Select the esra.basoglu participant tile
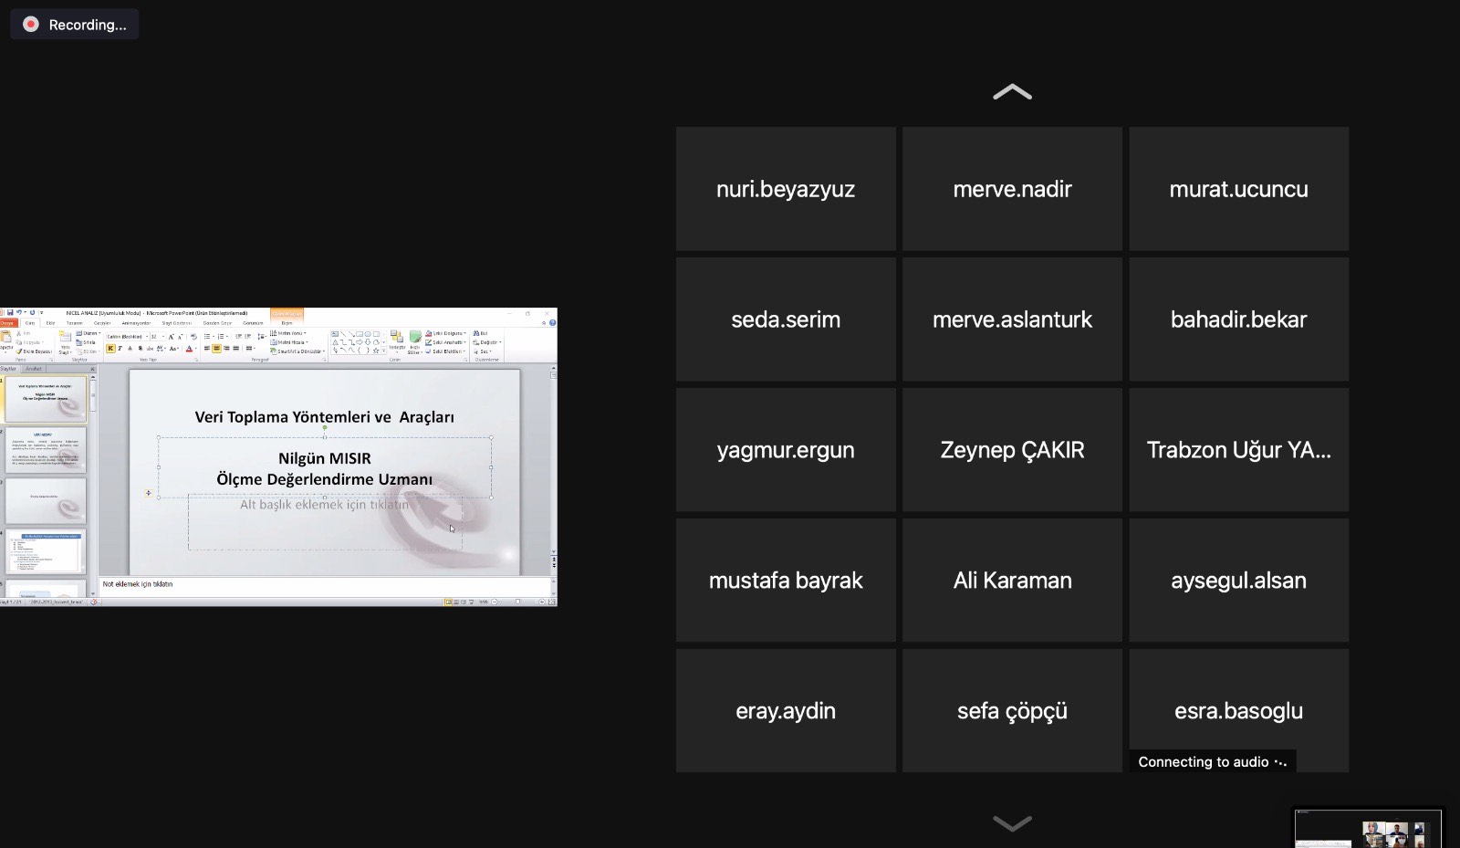 point(1238,711)
